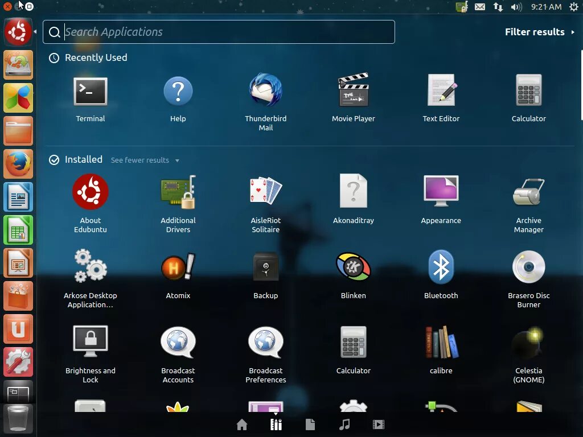
Task: Switch to Music lens
Action: (x=344, y=424)
